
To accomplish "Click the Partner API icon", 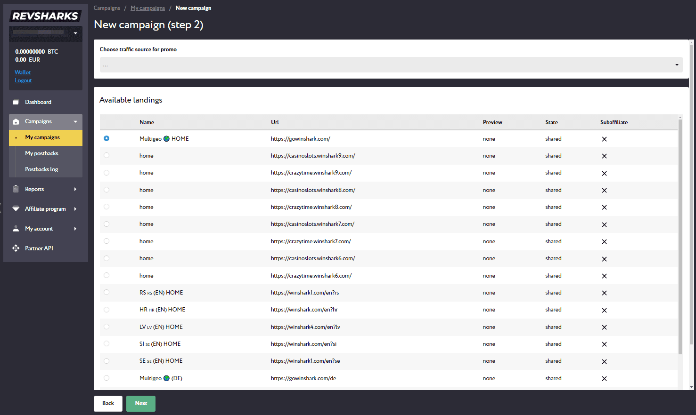I will point(16,248).
